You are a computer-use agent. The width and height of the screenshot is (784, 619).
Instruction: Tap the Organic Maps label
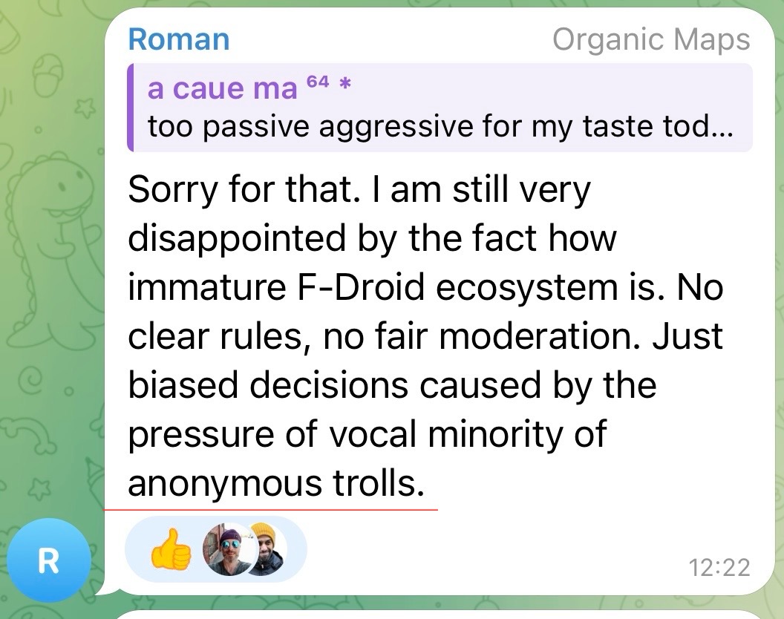click(651, 39)
